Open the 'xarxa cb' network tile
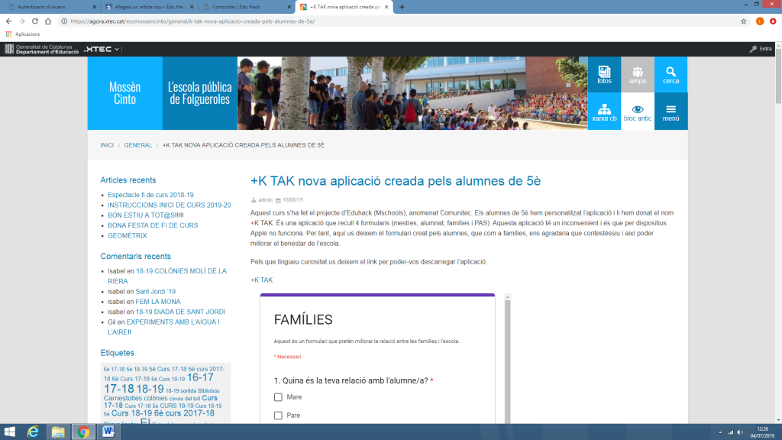The height and width of the screenshot is (440, 782). tap(604, 112)
